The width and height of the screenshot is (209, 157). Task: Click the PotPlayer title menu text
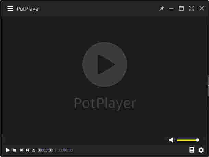click(28, 9)
